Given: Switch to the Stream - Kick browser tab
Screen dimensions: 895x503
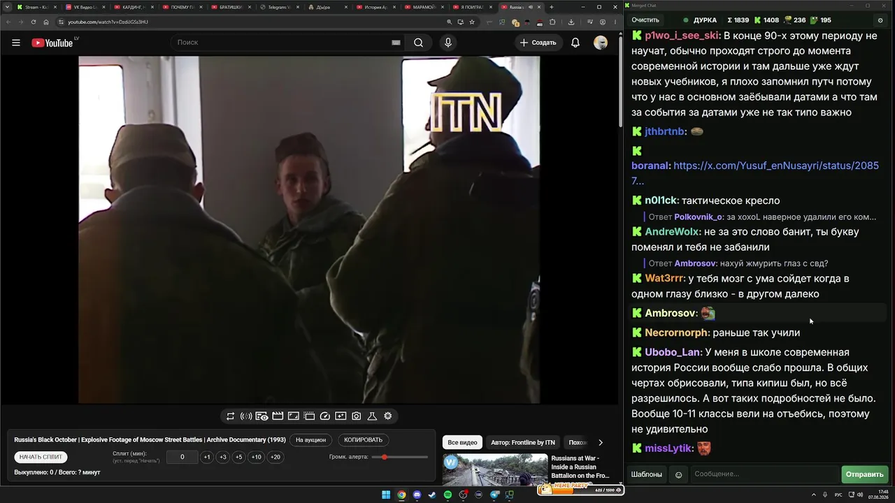Looking at the screenshot, I should pos(36,7).
